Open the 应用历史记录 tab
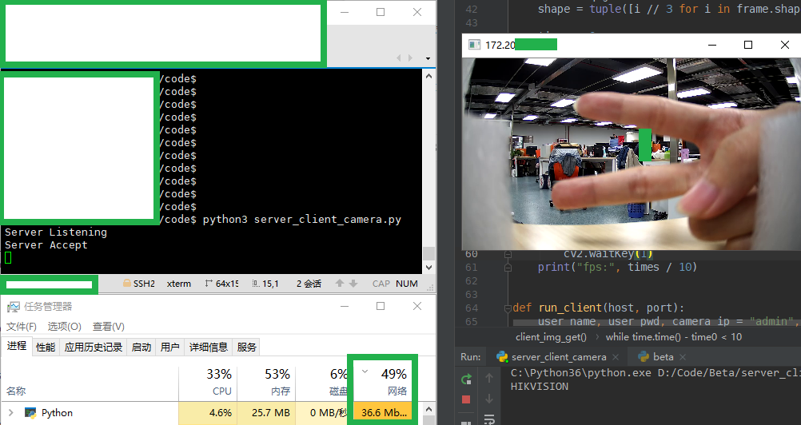This screenshot has height=425, width=801. [93, 348]
